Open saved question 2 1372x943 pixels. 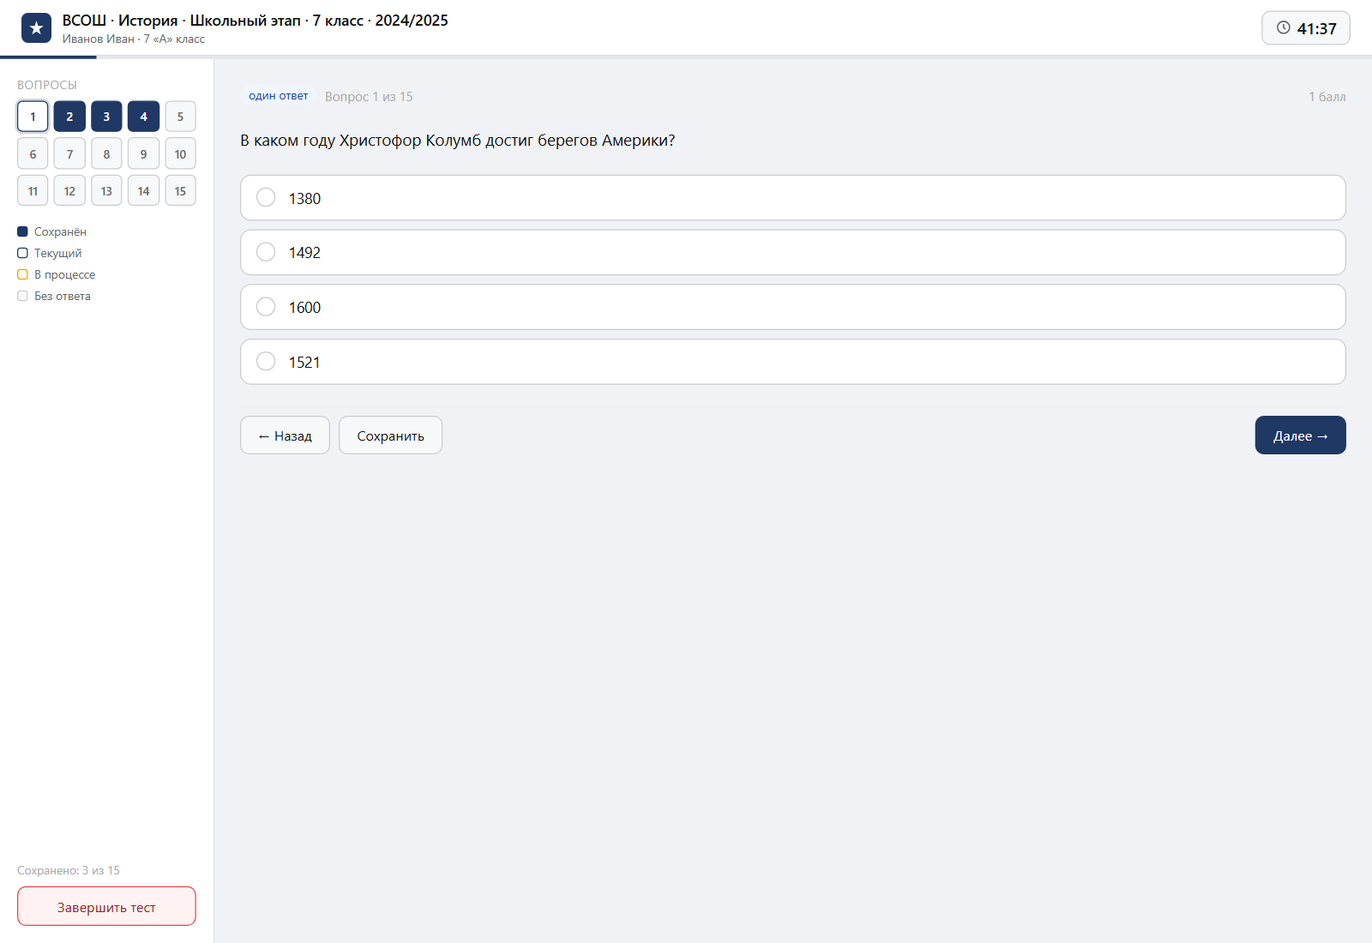pos(69,117)
